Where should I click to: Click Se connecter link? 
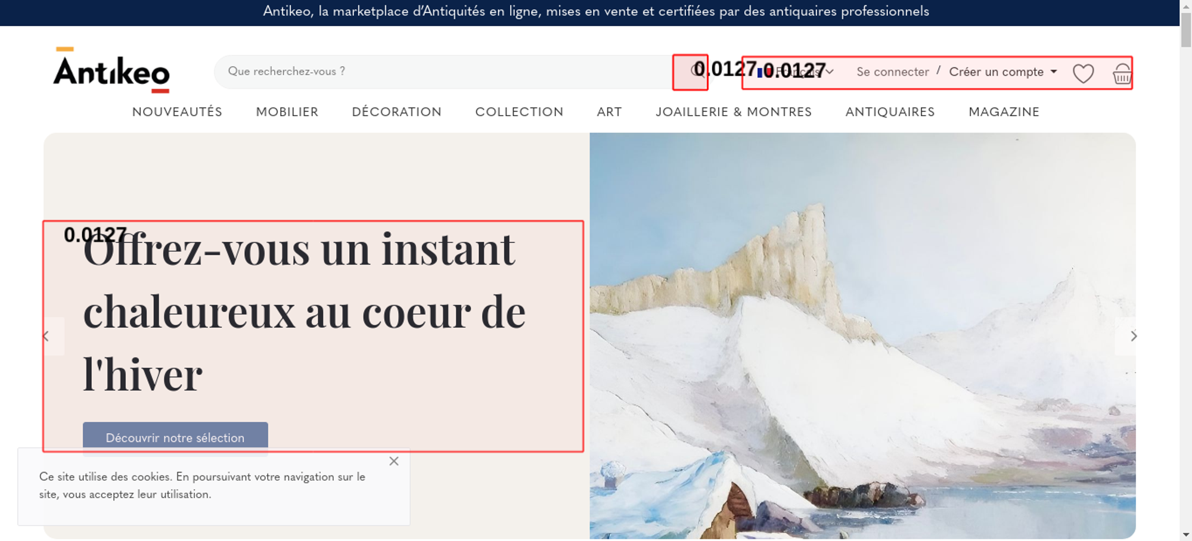click(x=893, y=71)
